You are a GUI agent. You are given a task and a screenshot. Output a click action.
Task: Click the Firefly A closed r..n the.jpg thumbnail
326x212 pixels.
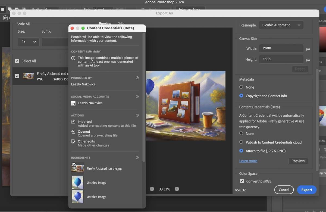78,169
